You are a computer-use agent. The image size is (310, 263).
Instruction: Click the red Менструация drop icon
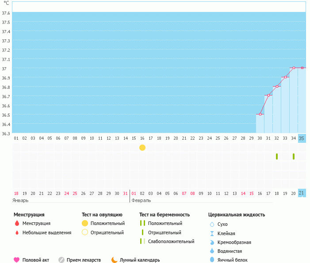(x=17, y=223)
